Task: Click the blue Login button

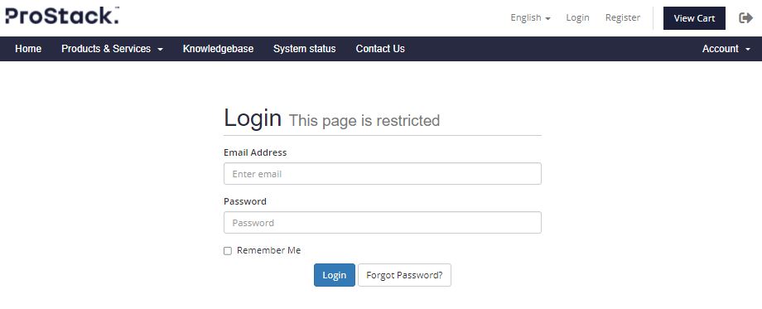Action: pyautogui.click(x=335, y=275)
